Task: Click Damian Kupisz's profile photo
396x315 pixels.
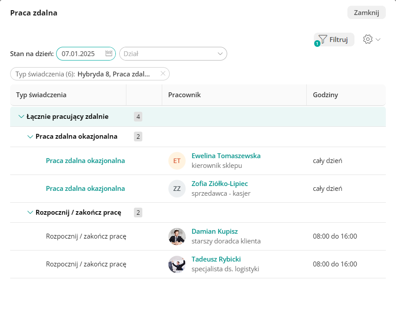Action: (177, 236)
